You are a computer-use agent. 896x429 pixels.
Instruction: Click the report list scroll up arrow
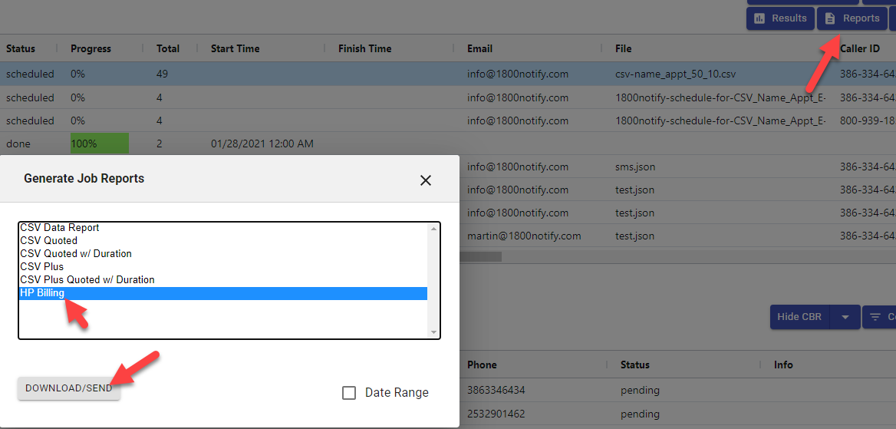click(434, 229)
